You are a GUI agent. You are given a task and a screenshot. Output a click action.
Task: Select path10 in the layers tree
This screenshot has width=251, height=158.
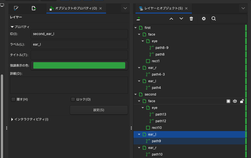[x=157, y=154]
